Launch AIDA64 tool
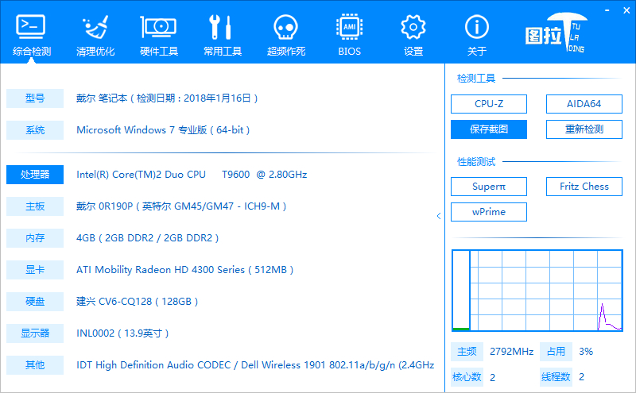The image size is (636, 393). click(584, 104)
